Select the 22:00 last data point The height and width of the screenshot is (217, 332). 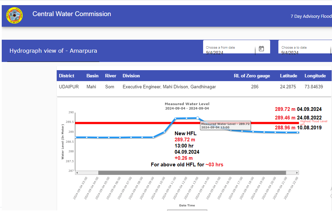tap(298, 132)
